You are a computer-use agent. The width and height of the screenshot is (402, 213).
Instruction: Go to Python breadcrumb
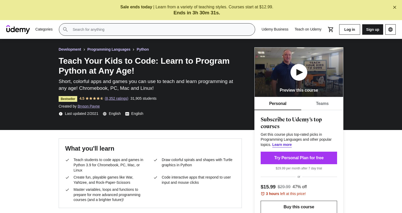(143, 49)
